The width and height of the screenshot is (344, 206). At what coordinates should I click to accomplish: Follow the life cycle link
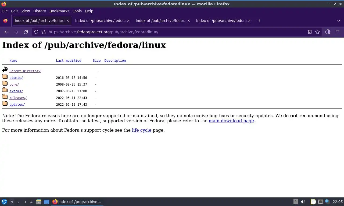tap(142, 130)
